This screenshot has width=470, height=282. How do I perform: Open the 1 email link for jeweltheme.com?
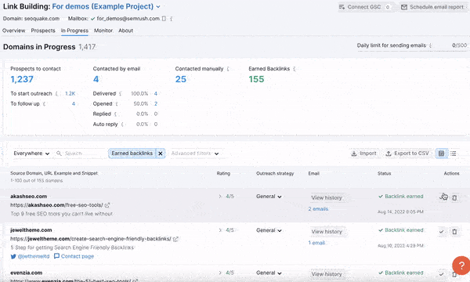316,243
